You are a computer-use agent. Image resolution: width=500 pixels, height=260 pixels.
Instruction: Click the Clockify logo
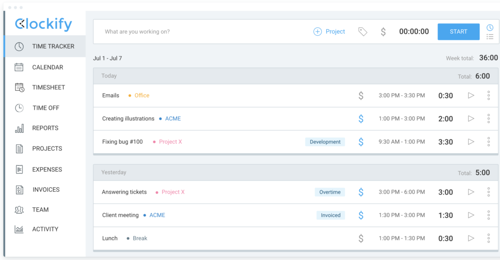pos(43,24)
